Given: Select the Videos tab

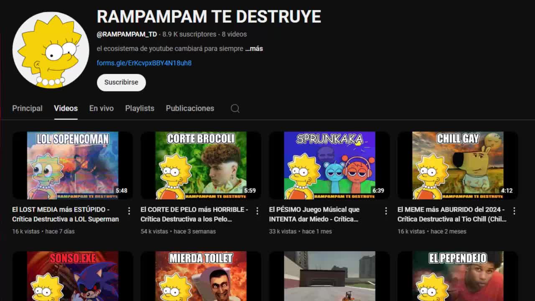Looking at the screenshot, I should pos(66,108).
